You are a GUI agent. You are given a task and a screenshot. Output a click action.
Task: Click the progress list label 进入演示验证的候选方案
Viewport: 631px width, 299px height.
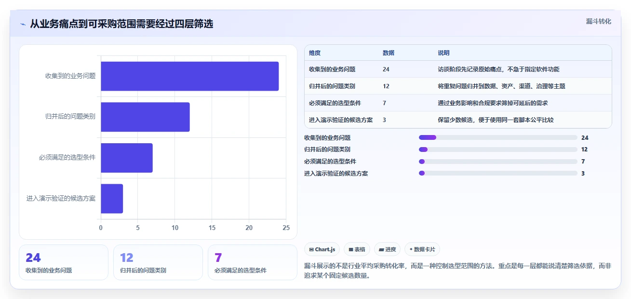pyautogui.click(x=336, y=173)
